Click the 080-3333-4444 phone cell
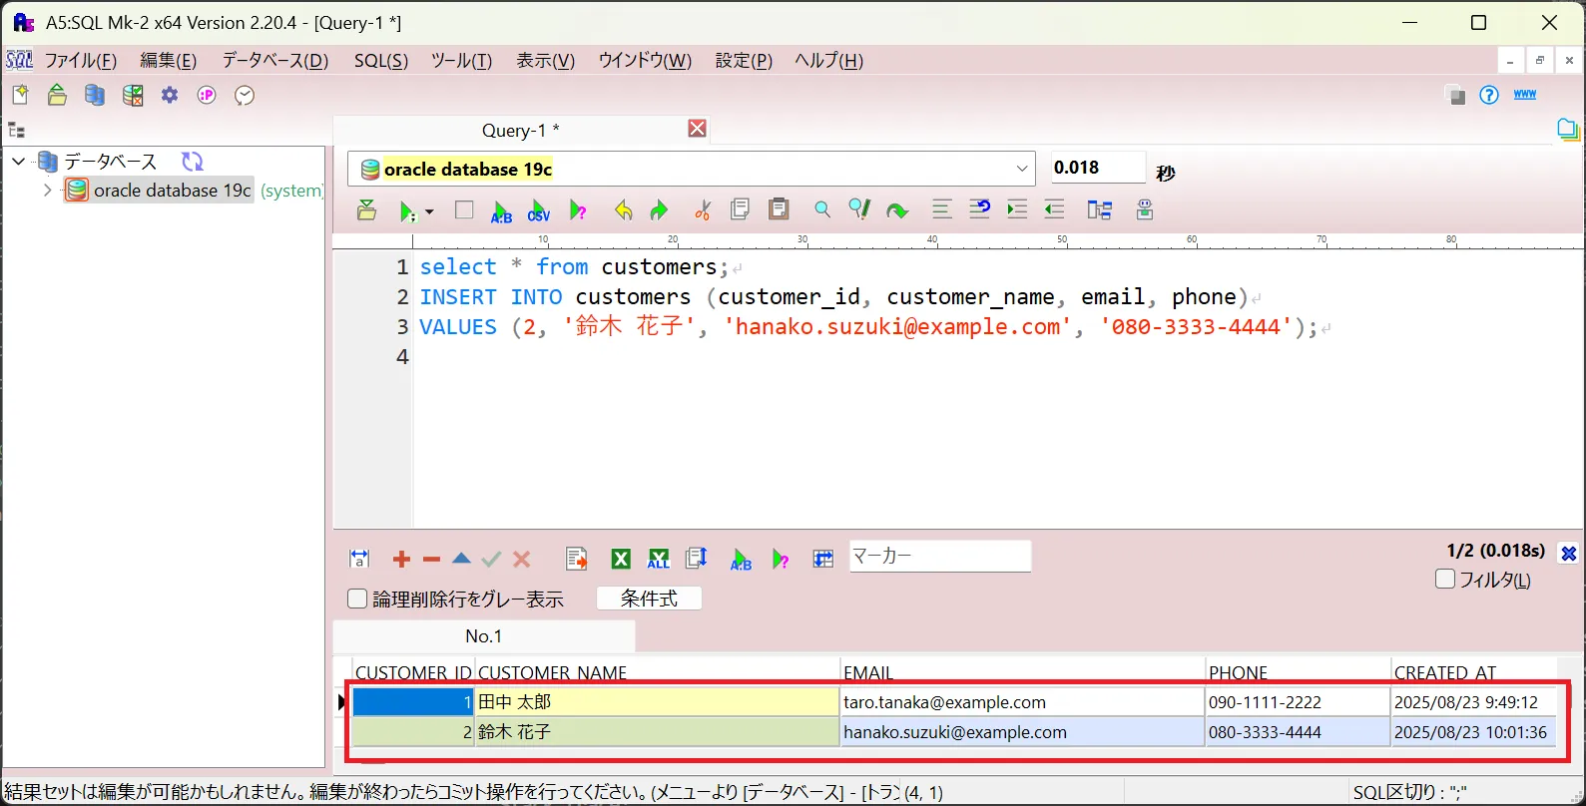Image resolution: width=1586 pixels, height=806 pixels. (x=1298, y=732)
